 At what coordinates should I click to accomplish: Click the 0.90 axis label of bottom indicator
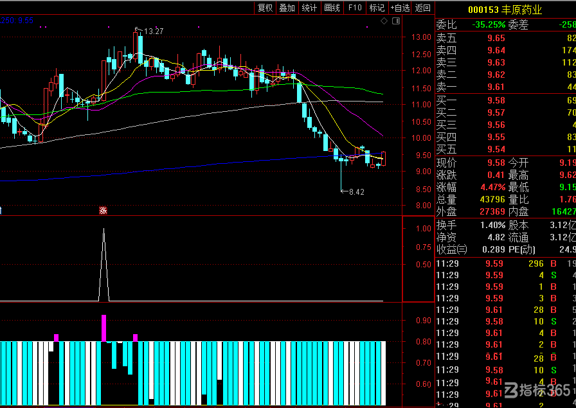(x=423, y=321)
